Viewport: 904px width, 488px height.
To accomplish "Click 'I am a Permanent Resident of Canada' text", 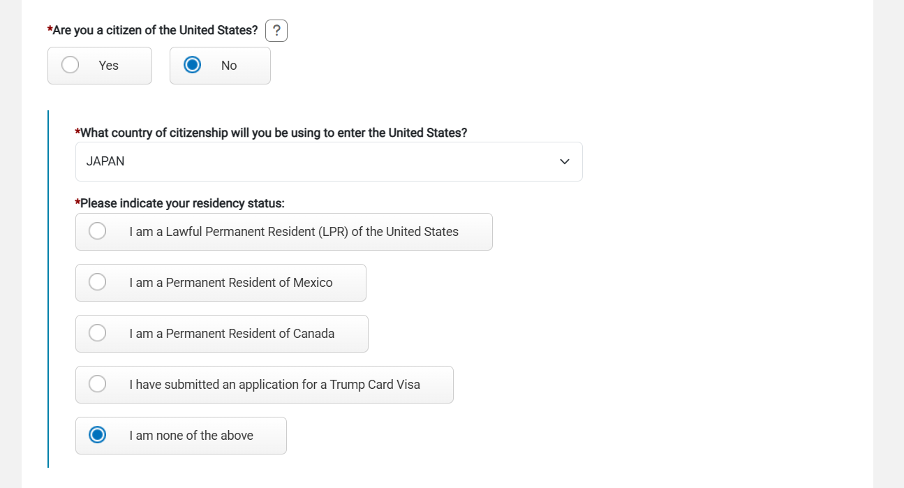I will pos(232,334).
